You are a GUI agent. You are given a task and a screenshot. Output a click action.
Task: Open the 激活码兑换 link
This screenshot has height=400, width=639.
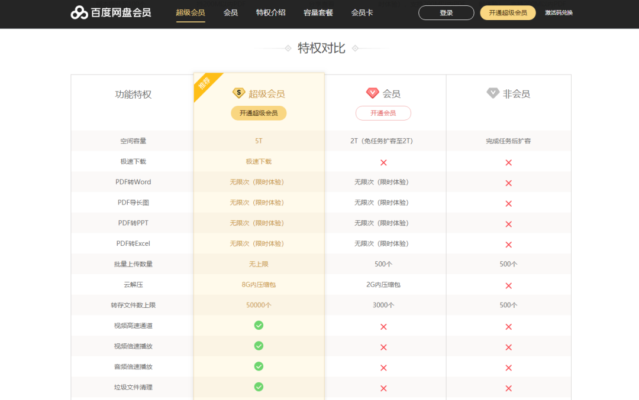[559, 12]
